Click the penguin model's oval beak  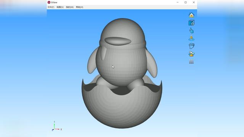(x=118, y=41)
